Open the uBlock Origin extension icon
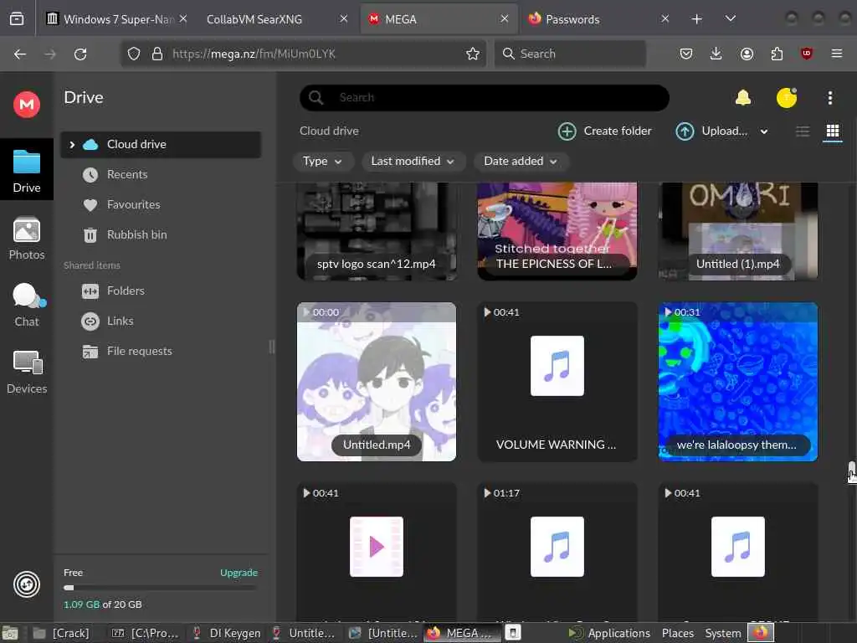Screen dimensions: 857x643 pyautogui.click(x=807, y=54)
